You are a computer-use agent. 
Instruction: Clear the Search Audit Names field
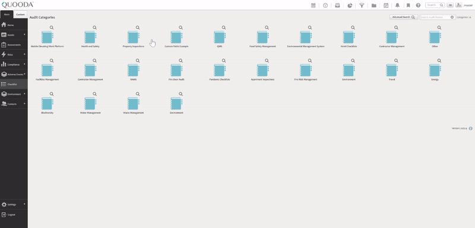tap(452, 17)
